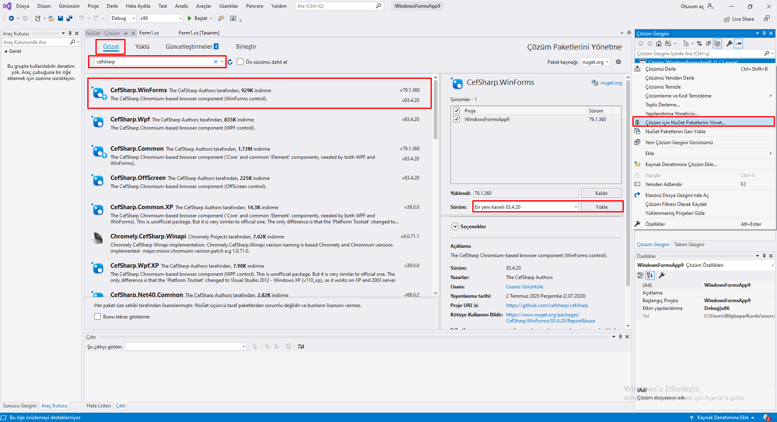The height and width of the screenshot is (422, 777).
Task: Open the 'Lisansı Görüntüle' link
Action: click(524, 287)
